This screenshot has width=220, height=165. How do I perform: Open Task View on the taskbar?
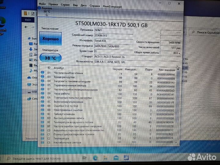[85, 158]
